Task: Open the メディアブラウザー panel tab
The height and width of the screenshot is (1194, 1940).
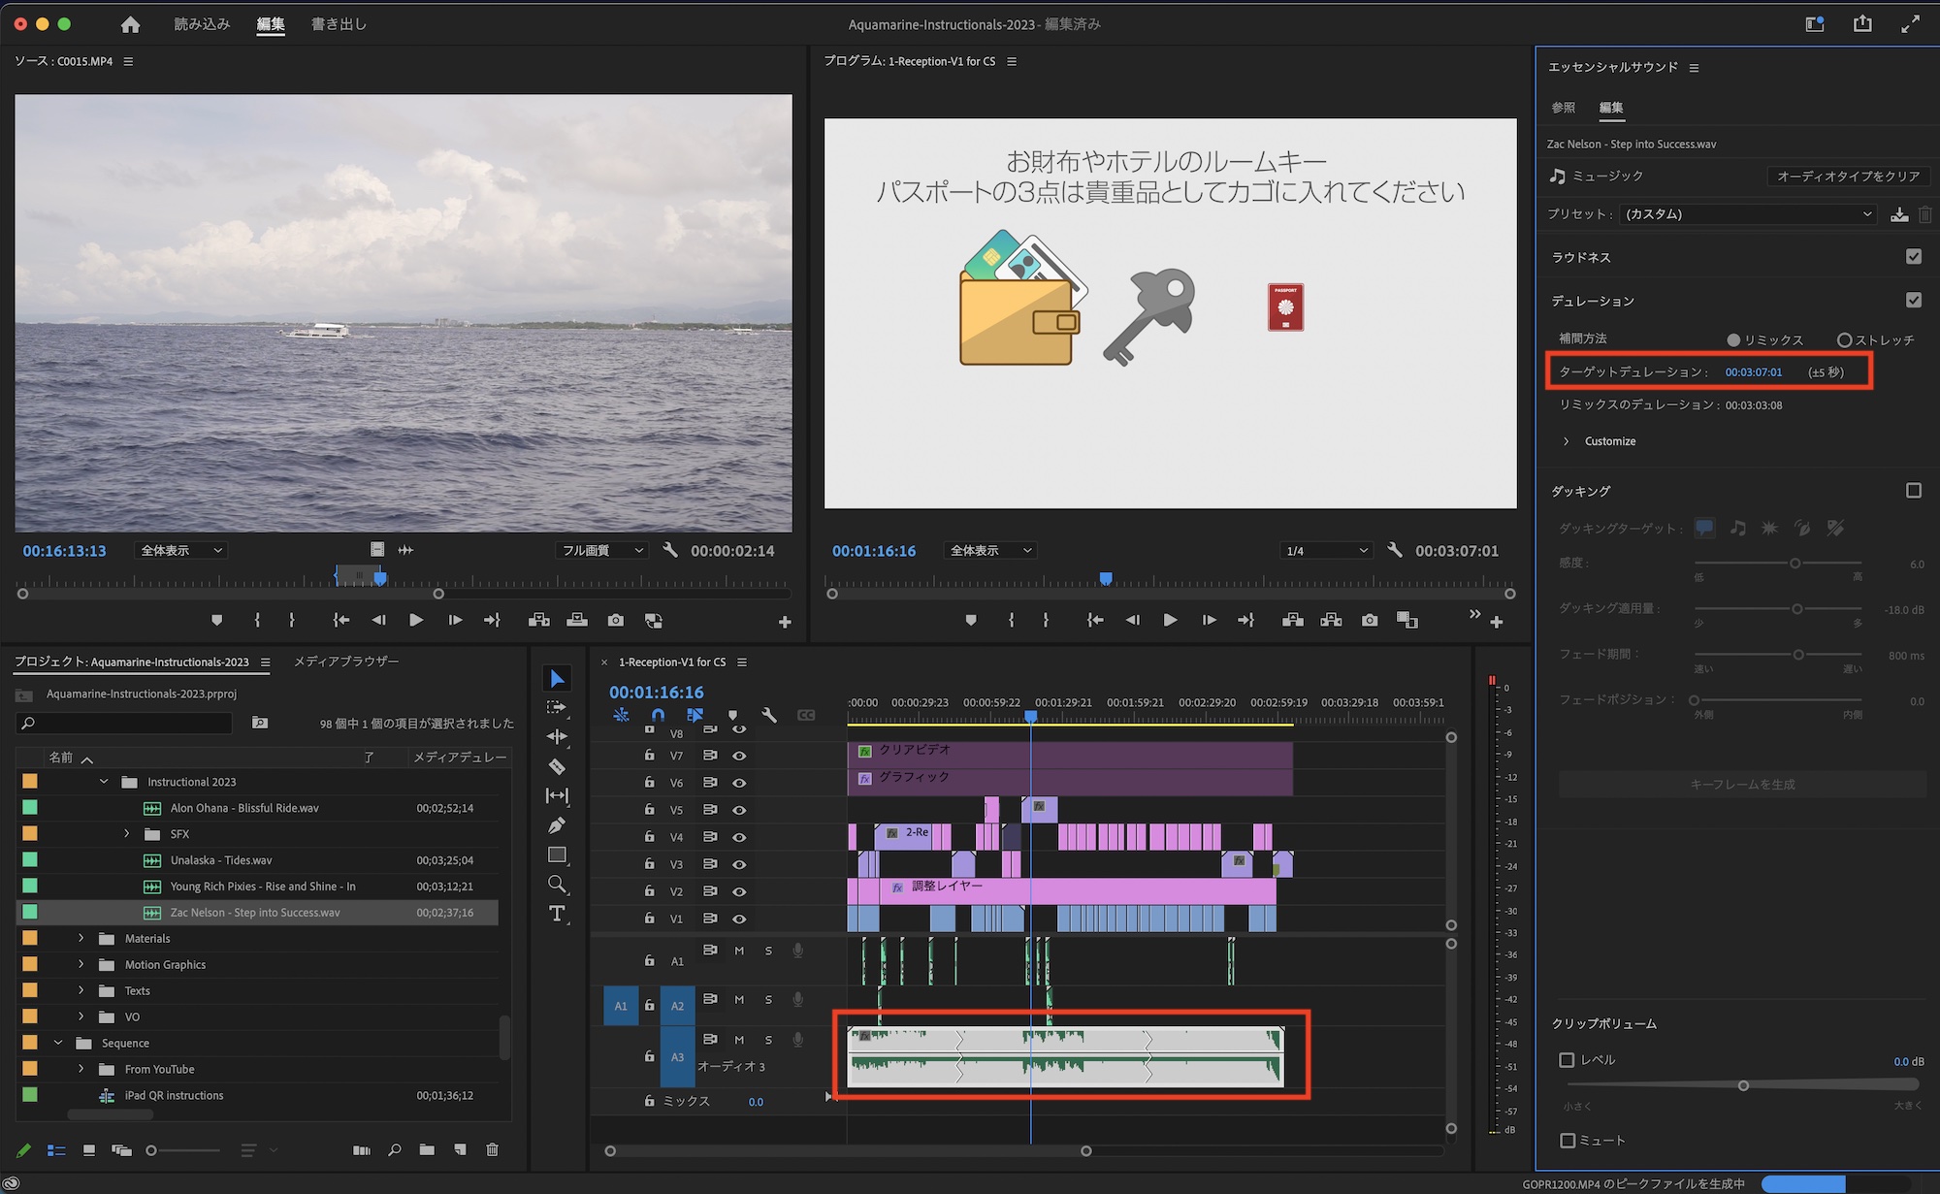Action: click(x=346, y=662)
